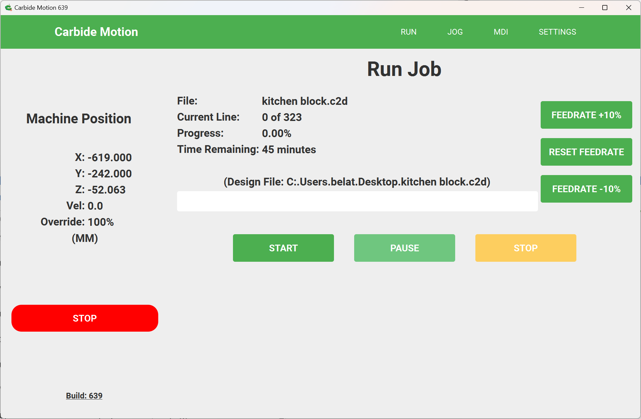Maximize the Carbide Motion window
Screen dimensions: 641x419
[x=605, y=7]
